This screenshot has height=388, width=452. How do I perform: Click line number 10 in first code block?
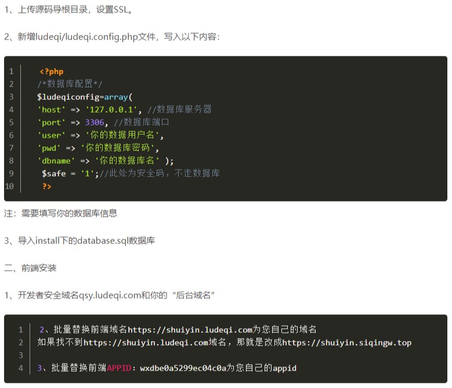coord(9,186)
